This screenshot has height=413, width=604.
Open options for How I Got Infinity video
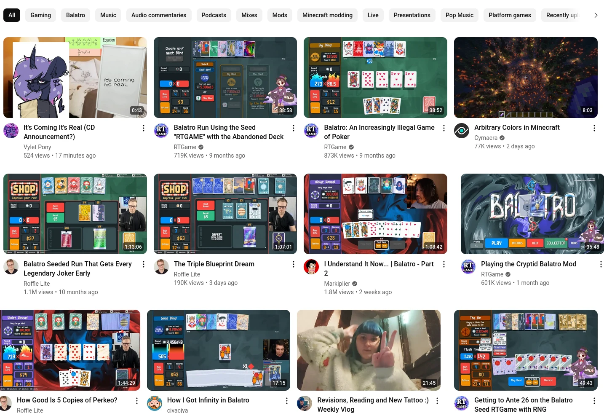(287, 401)
